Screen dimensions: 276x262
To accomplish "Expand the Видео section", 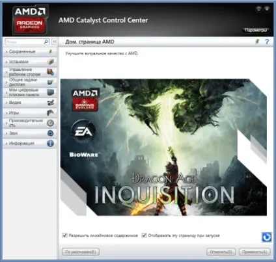I will pyautogui.click(x=30, y=103).
